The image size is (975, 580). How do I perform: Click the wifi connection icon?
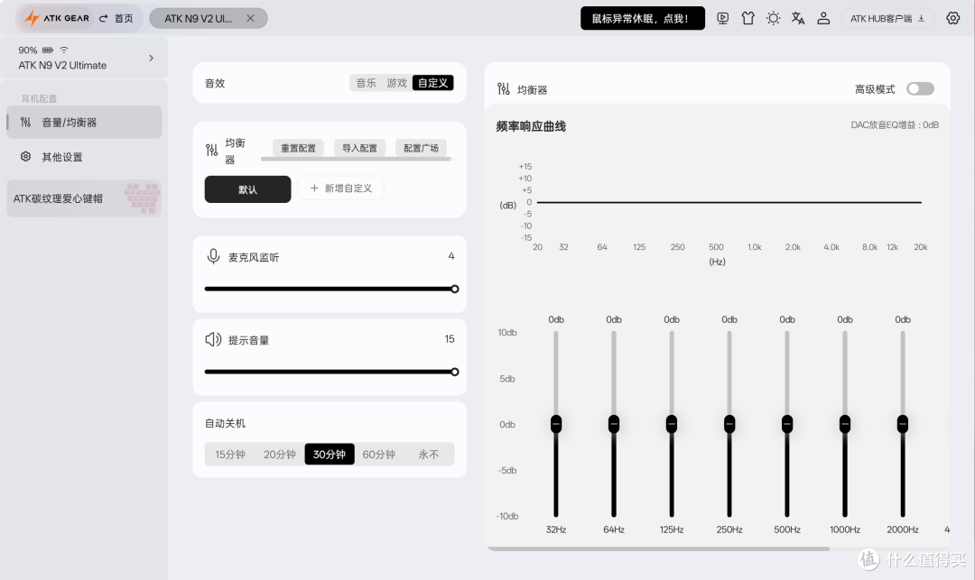tap(64, 51)
